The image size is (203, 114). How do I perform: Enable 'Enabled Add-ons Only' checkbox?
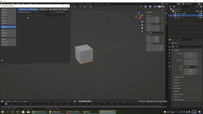(18, 12)
